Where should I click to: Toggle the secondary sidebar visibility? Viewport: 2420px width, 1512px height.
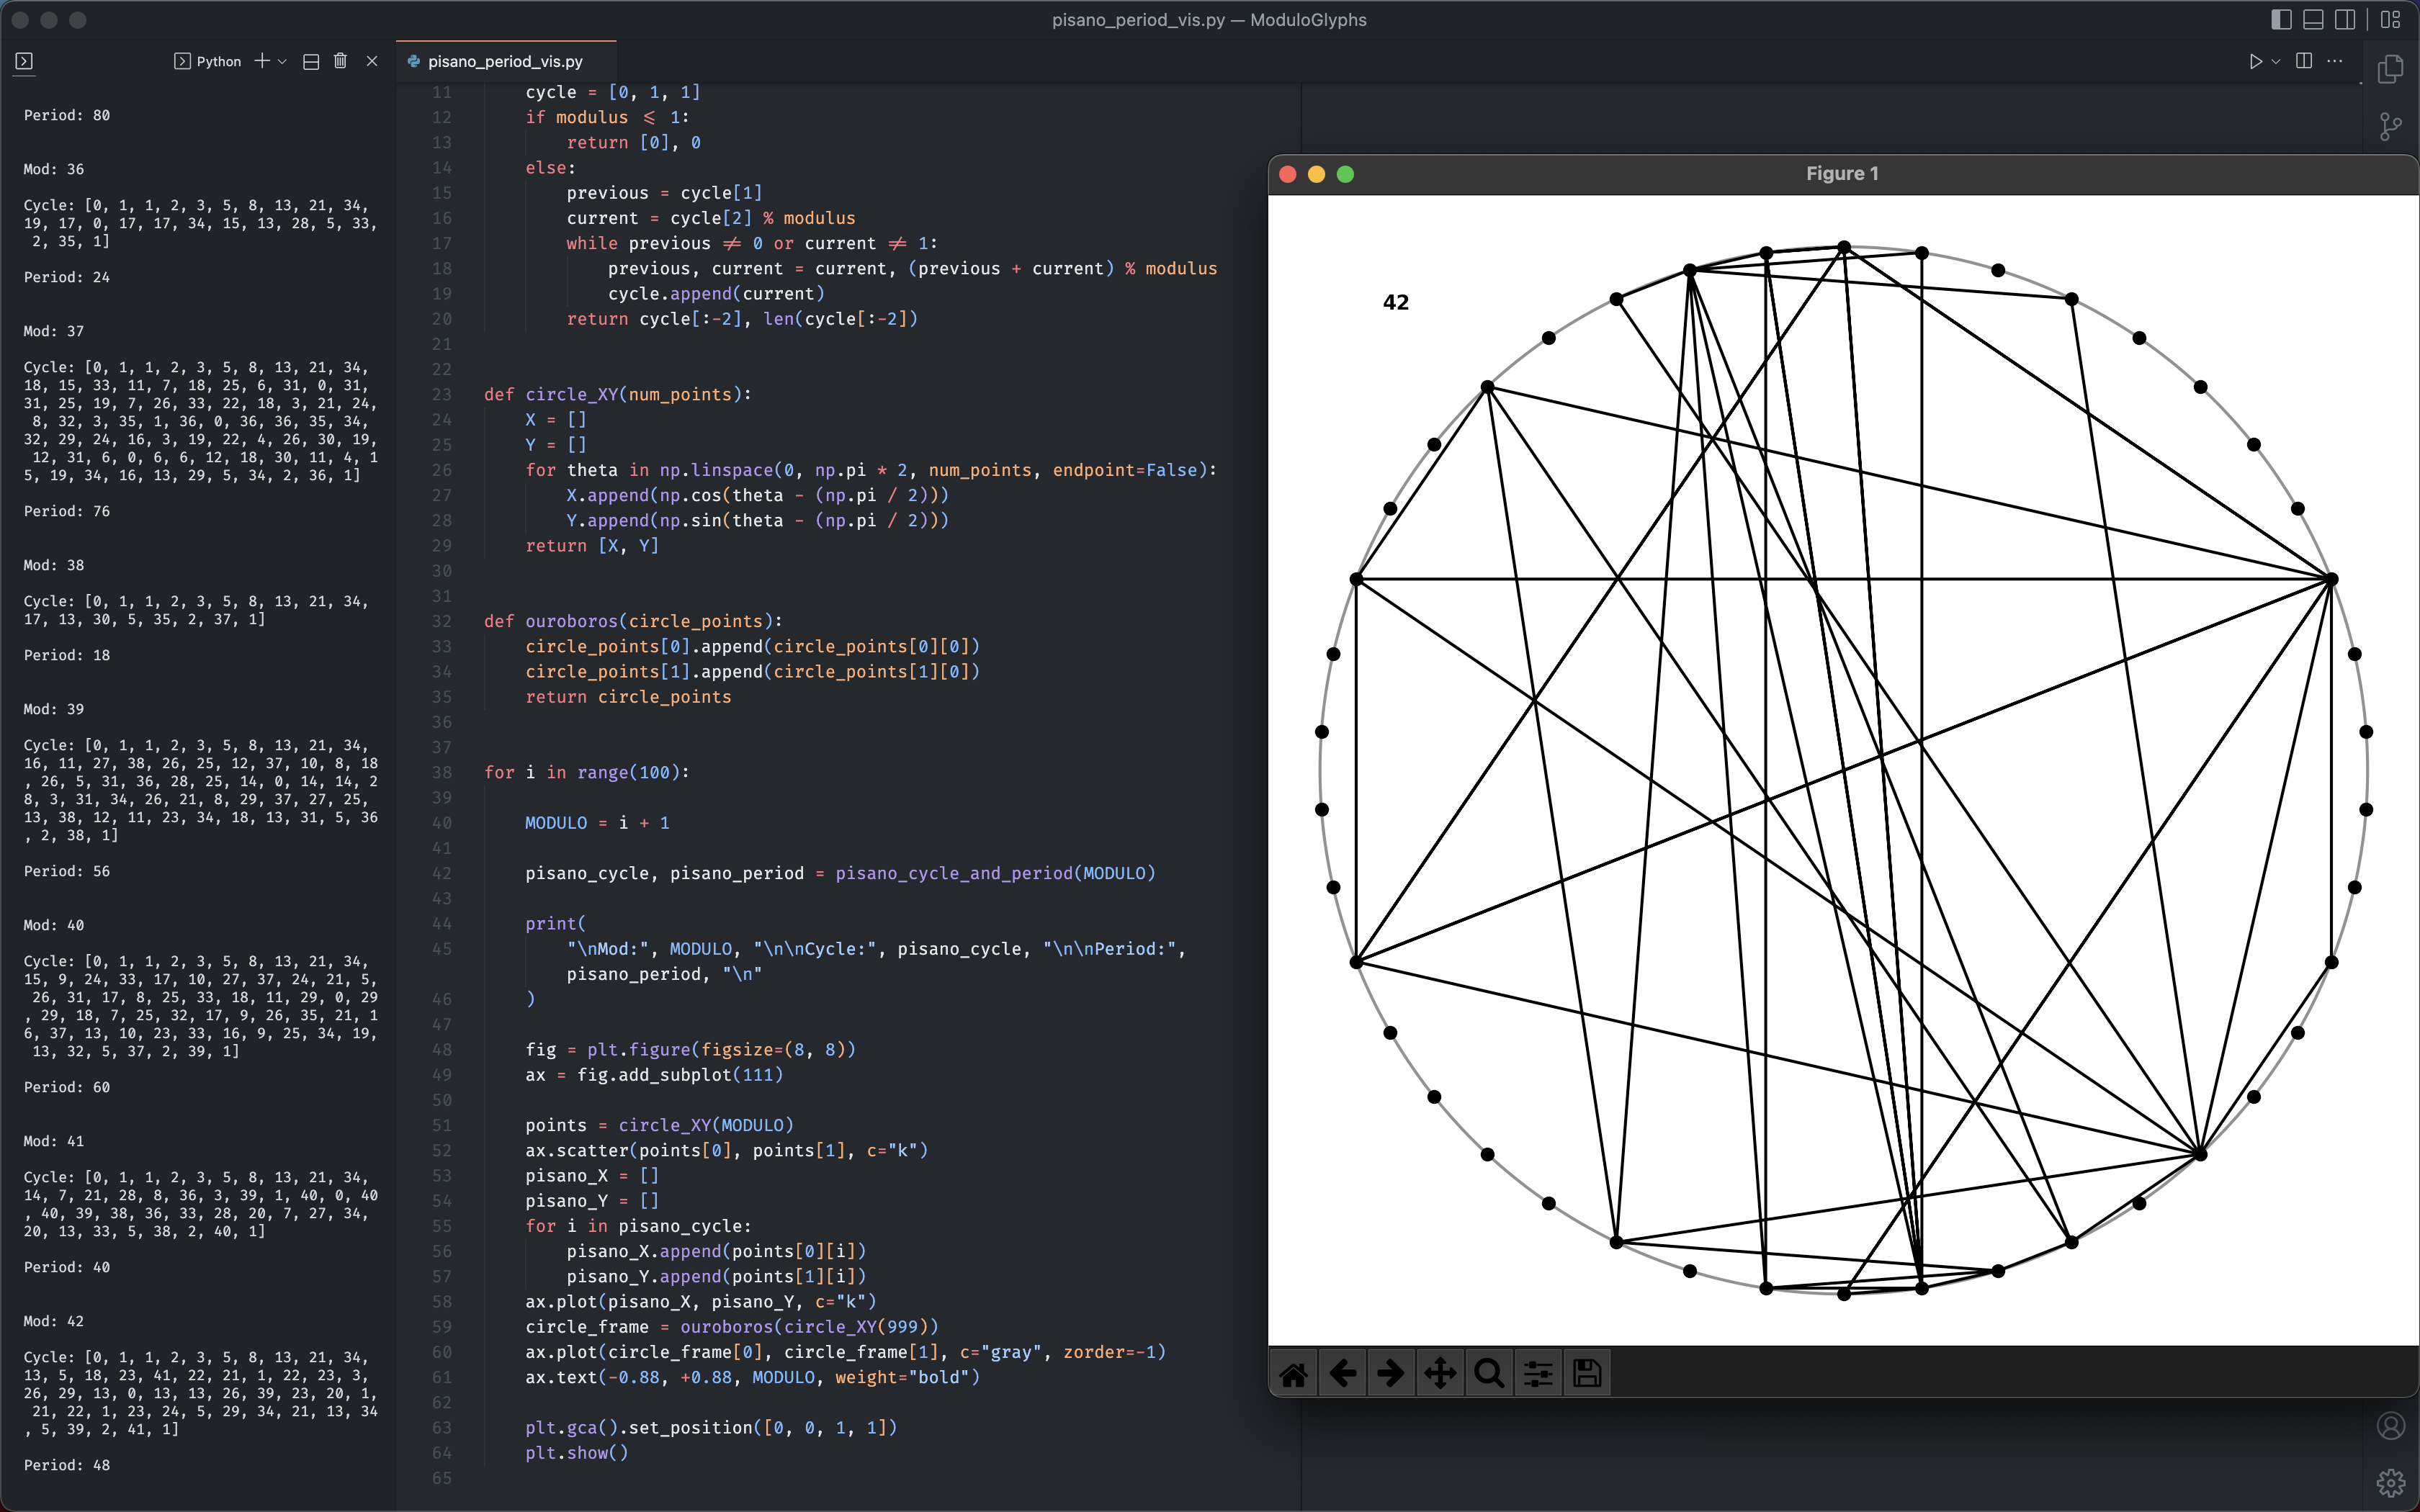2345,19
